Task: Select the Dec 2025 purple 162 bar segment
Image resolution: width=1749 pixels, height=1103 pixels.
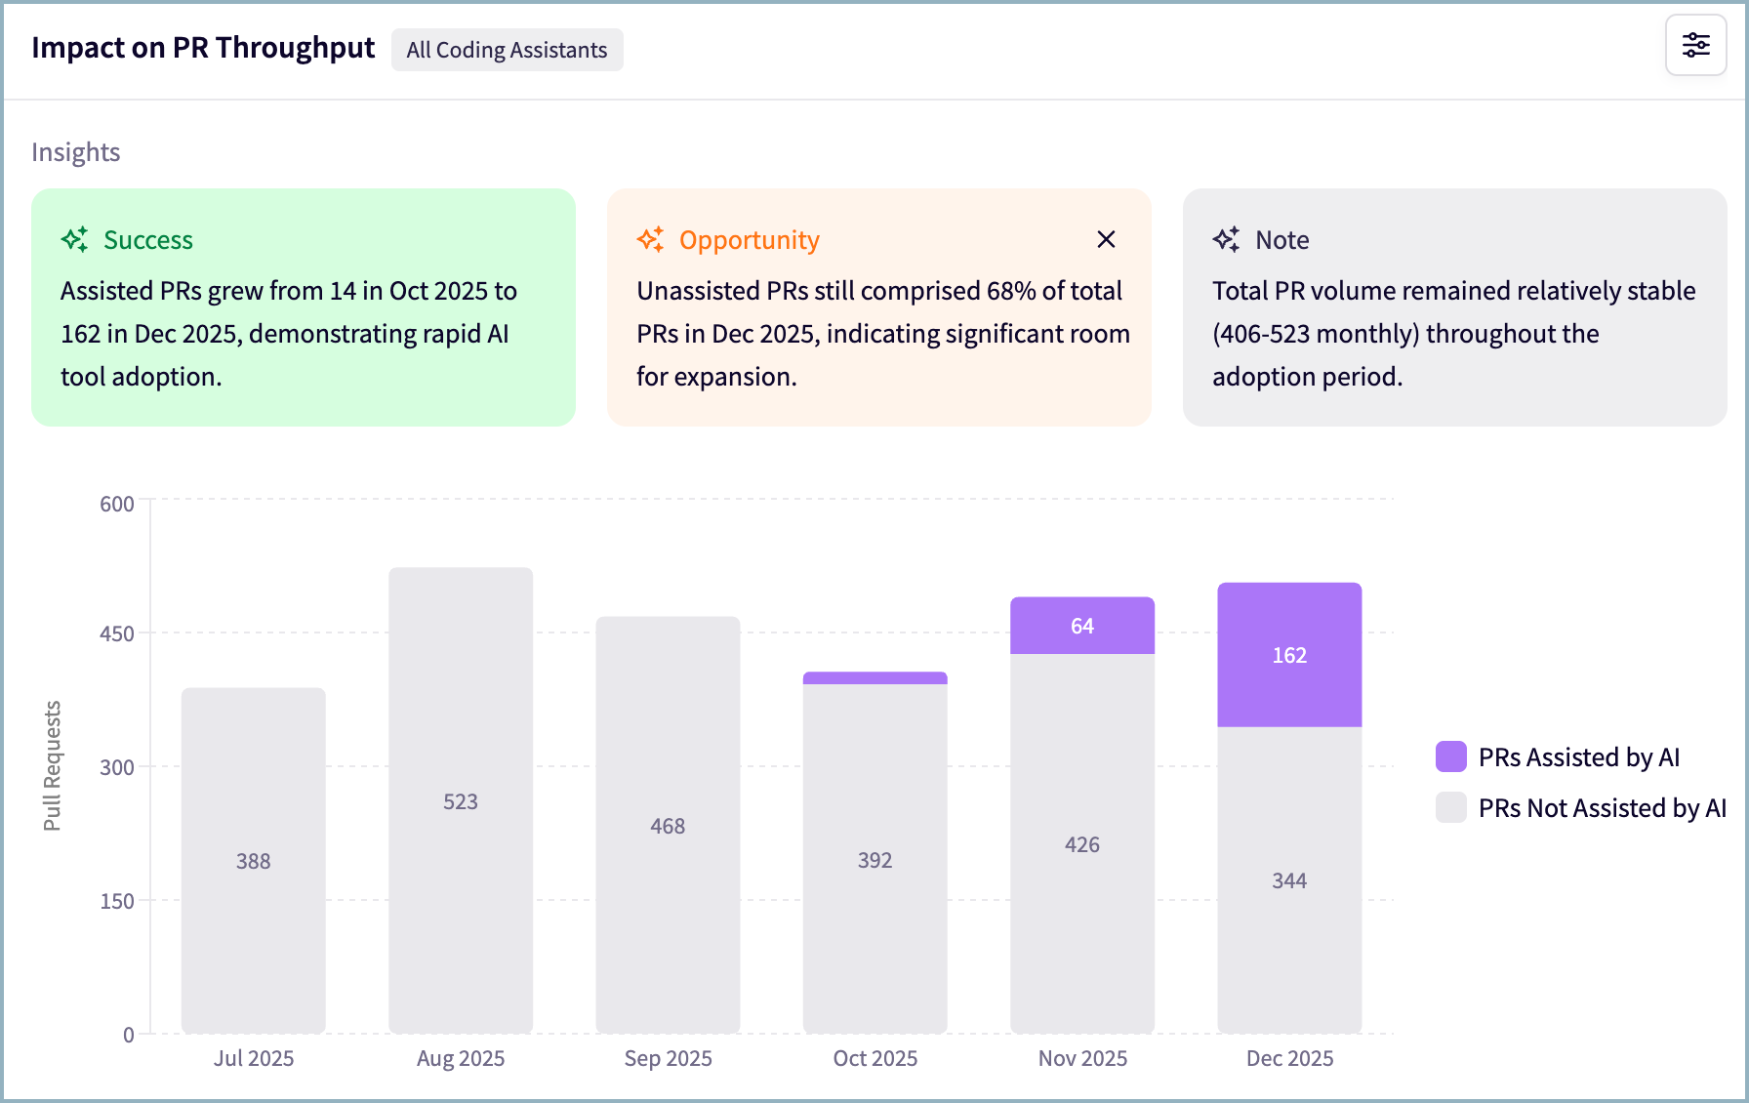Action: 1289,655
